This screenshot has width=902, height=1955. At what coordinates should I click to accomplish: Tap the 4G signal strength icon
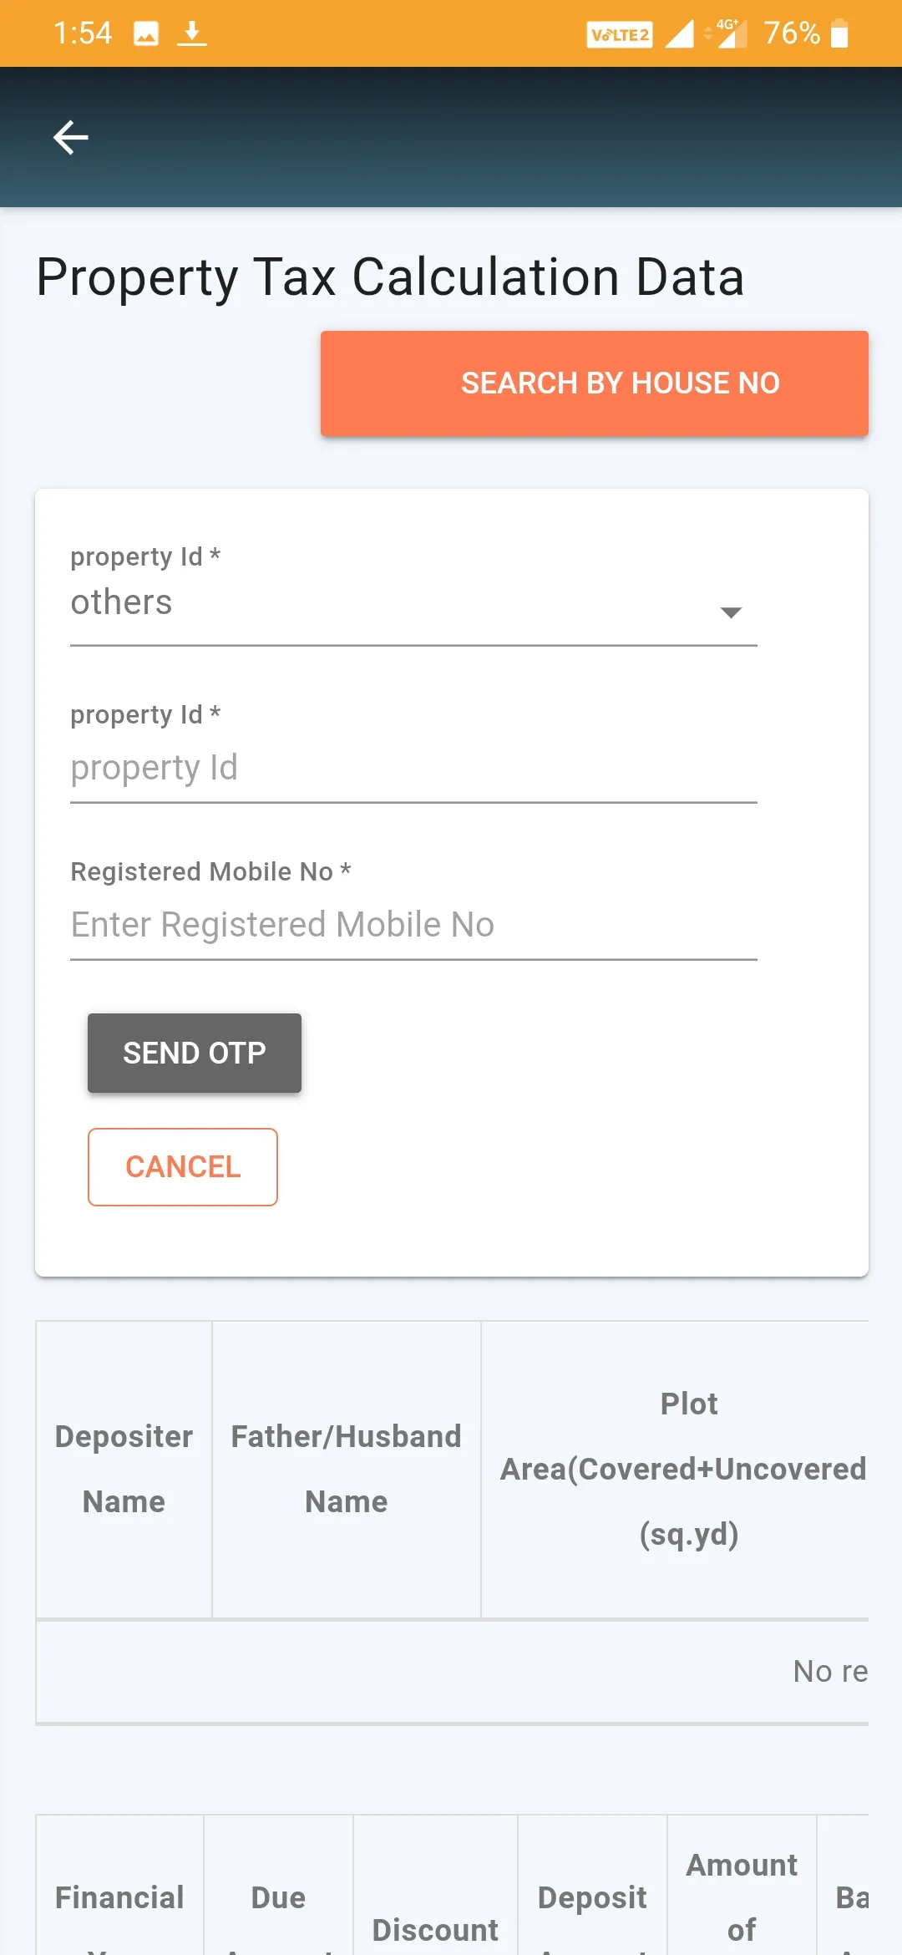click(x=726, y=33)
